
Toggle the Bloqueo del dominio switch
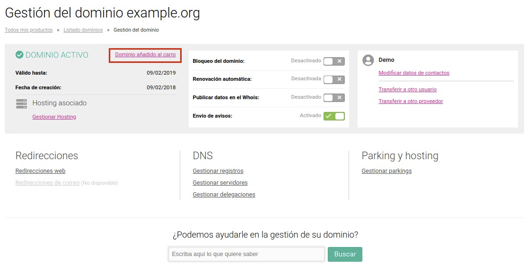(334, 61)
